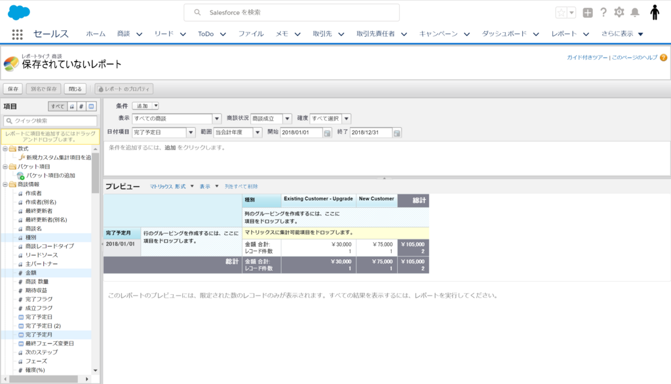This screenshot has width=671, height=384.
Task: Open the ToDo tab
Action: tap(206, 34)
